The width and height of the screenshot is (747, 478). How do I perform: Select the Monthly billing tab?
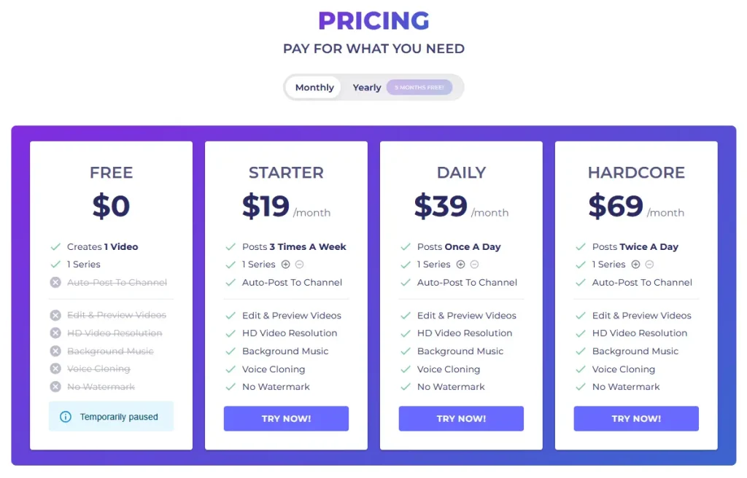313,87
